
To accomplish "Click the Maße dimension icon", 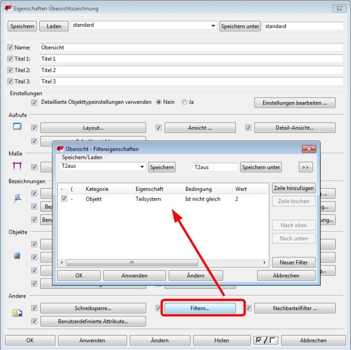I will (17, 166).
